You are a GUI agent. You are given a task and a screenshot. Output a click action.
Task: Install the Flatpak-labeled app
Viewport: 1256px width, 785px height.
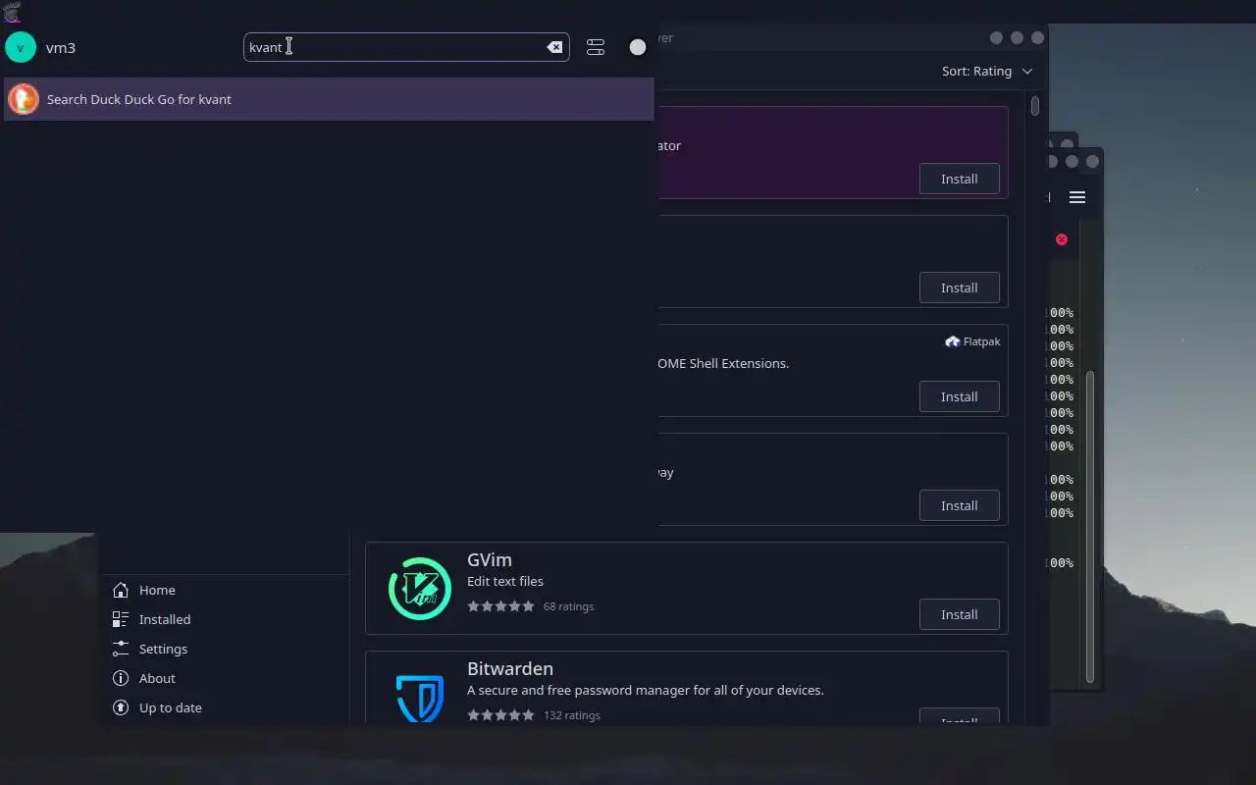tap(959, 396)
